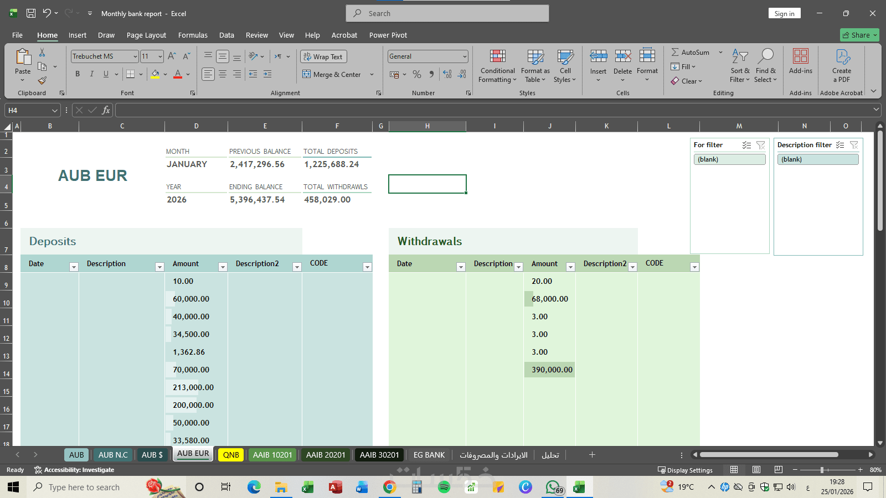Apply the yellow Fill Color
886x498 pixels.
point(155,74)
